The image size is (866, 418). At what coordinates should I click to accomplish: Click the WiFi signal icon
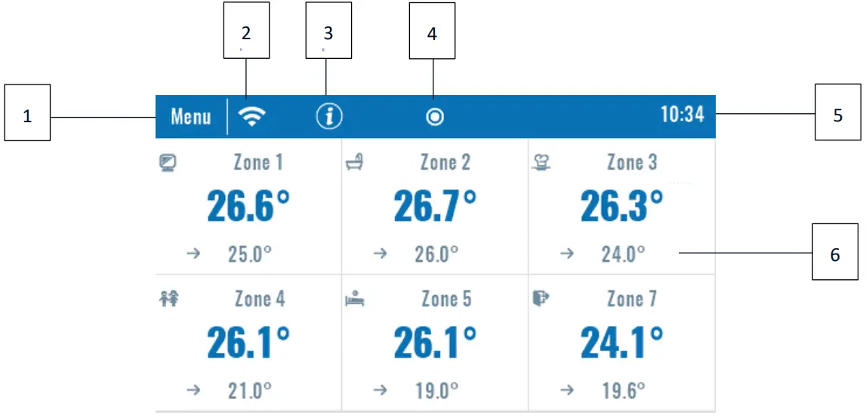tap(253, 116)
